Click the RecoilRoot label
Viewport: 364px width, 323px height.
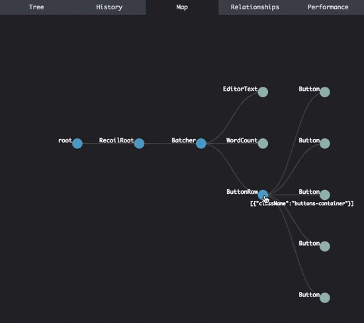point(116,140)
